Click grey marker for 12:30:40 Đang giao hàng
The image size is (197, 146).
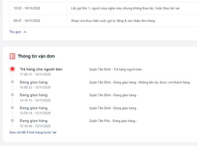[x=12, y=120]
